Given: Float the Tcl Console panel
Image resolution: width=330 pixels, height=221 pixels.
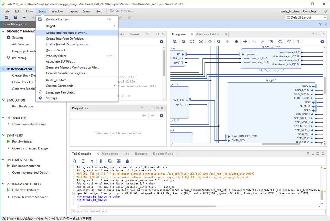Looking at the screenshot, I should pyautogui.click(x=323, y=154).
